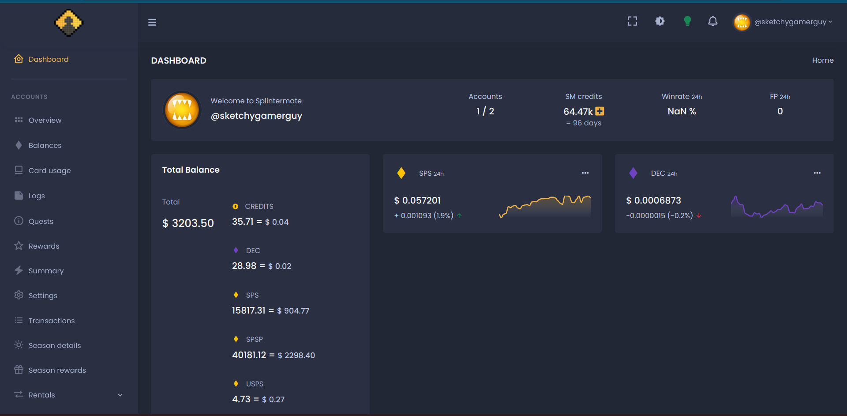This screenshot has width=847, height=416.
Task: Click USPS balance 4.73
Action: tap(241, 399)
